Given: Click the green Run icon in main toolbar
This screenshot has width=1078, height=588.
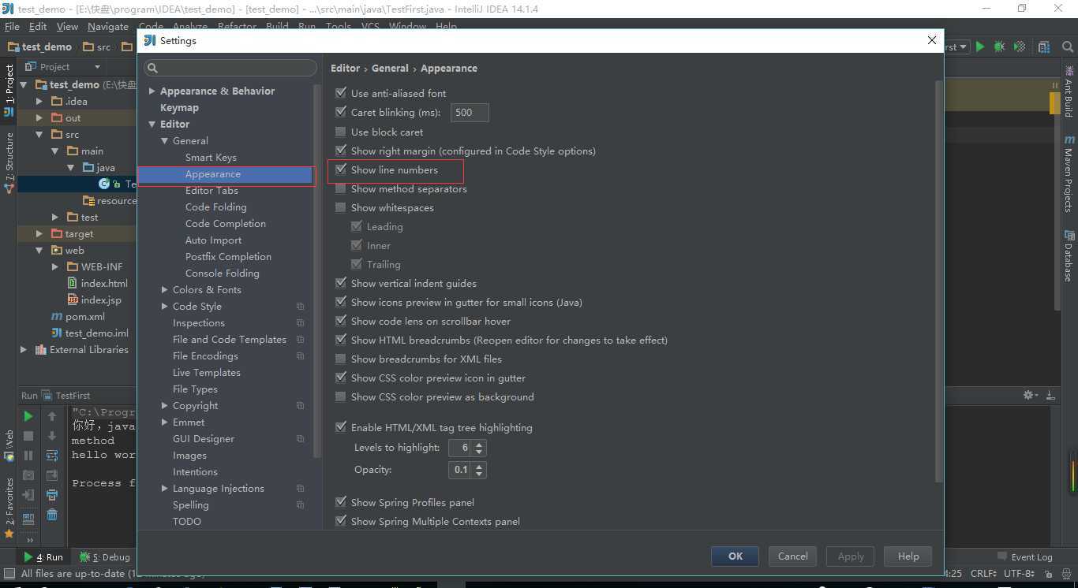Looking at the screenshot, I should coord(980,47).
